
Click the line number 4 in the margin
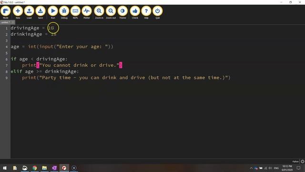6,47
